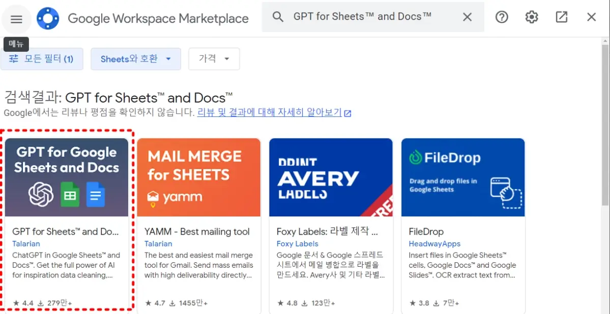Image resolution: width=610 pixels, height=314 pixels.
Task: Click the search field text
Action: [362, 16]
